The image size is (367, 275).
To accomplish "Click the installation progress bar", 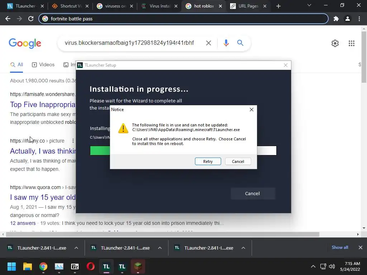I will pos(183,151).
